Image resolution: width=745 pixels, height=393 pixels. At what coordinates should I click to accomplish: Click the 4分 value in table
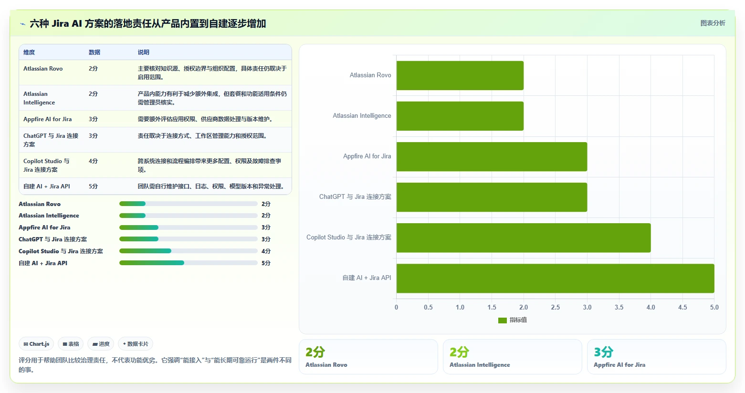click(x=93, y=161)
